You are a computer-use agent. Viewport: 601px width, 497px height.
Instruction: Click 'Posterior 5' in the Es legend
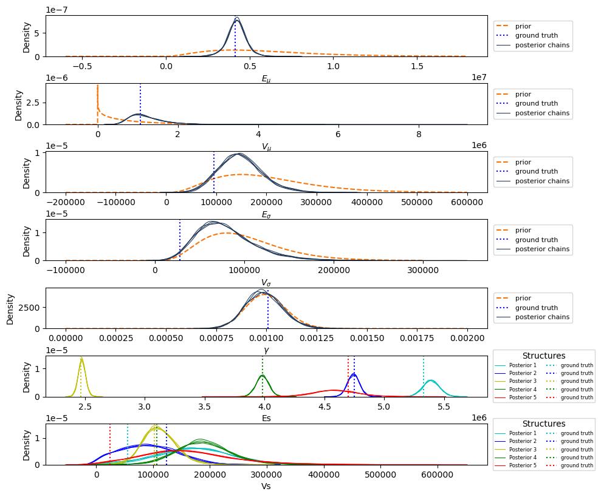click(523, 397)
